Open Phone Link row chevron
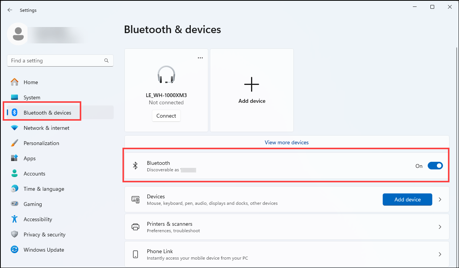This screenshot has width=459, height=268. pos(440,254)
